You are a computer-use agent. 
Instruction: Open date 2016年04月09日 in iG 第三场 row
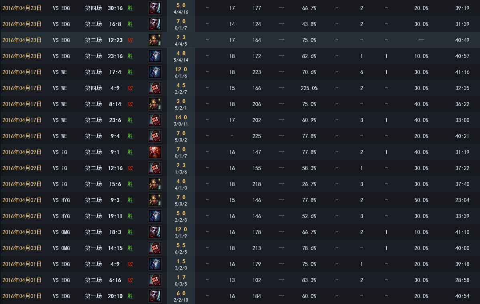click(x=22, y=152)
